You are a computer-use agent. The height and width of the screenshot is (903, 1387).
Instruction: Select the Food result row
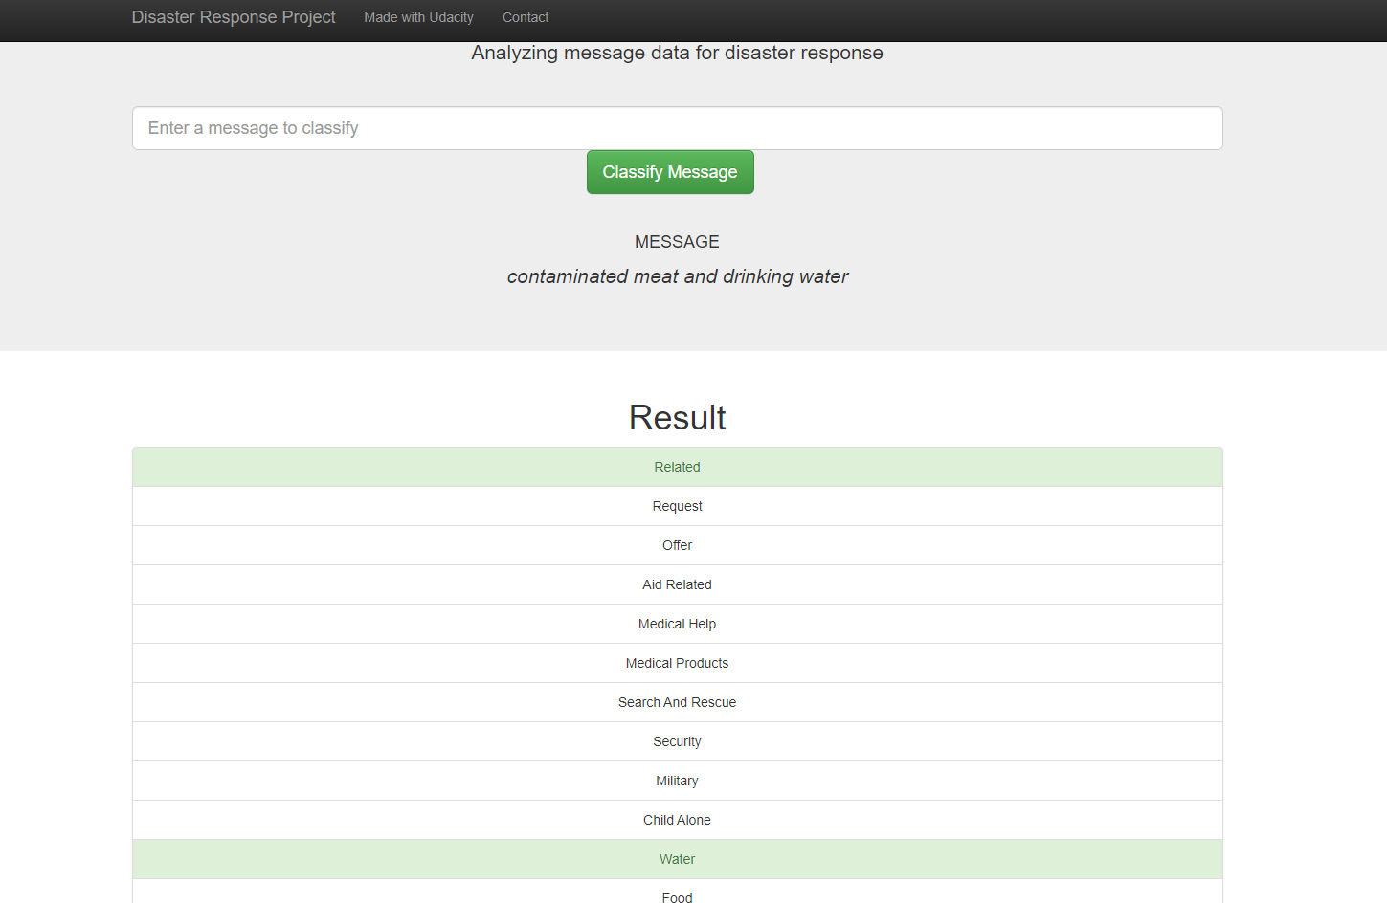click(677, 892)
